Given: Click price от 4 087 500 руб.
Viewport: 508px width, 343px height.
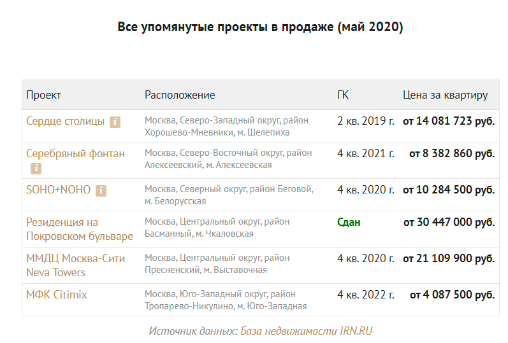Looking at the screenshot, I should [x=452, y=295].
